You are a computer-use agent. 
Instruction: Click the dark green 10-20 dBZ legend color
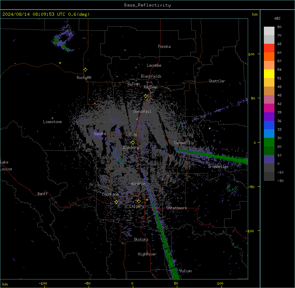click(269, 151)
